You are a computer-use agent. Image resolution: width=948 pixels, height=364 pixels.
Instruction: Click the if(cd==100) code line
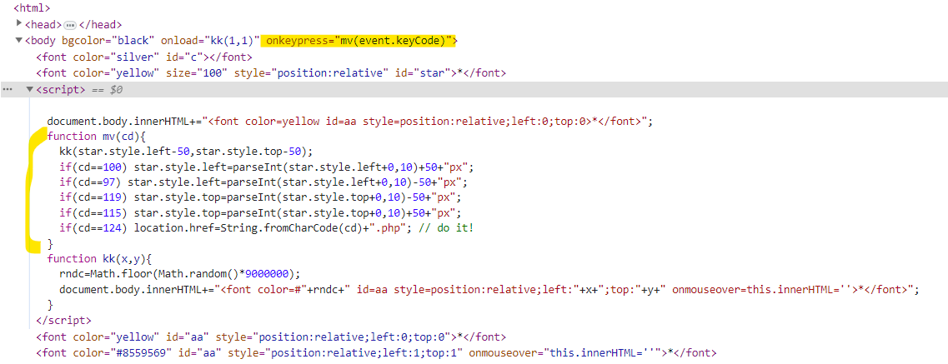[x=266, y=167]
